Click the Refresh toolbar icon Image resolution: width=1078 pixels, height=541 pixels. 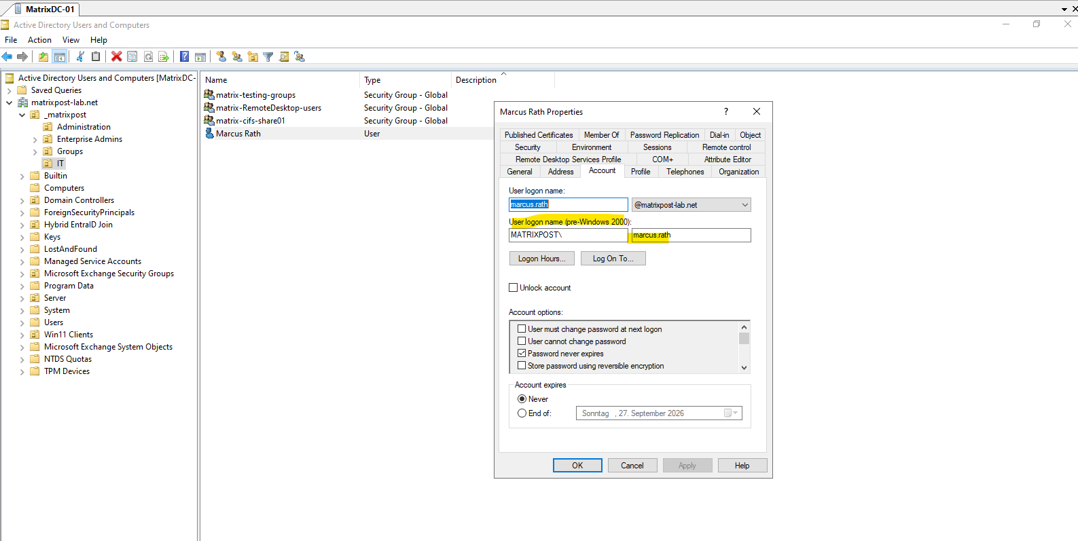pos(148,57)
